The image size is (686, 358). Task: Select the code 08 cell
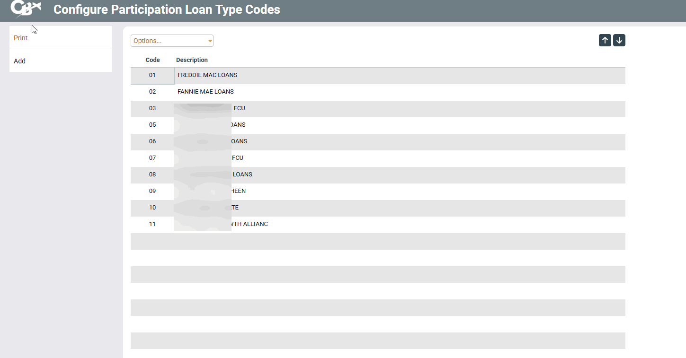pos(152,175)
